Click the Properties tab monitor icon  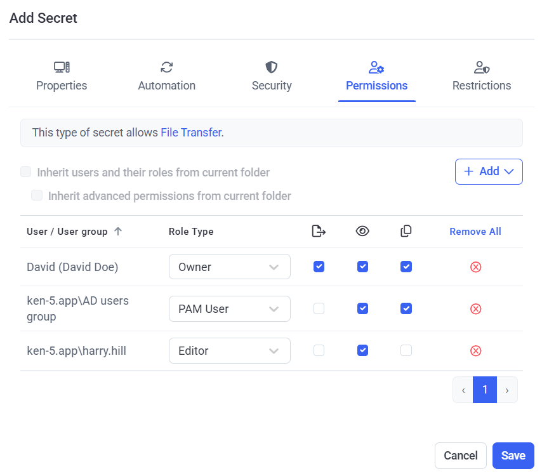pyautogui.click(x=62, y=67)
